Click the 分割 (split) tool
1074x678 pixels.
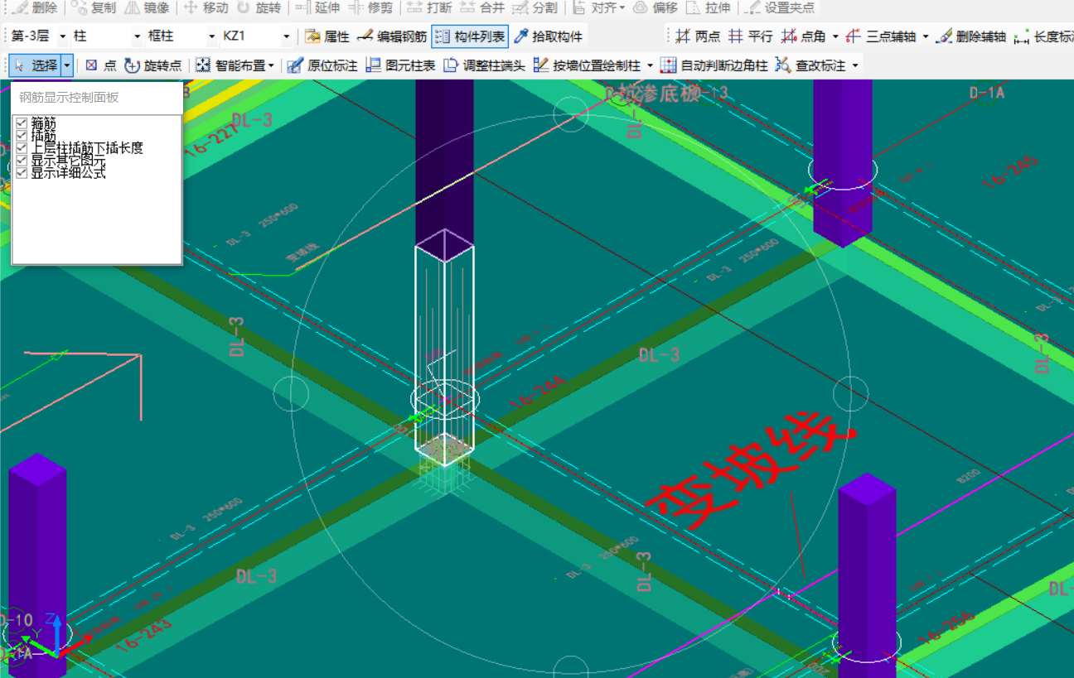pyautogui.click(x=535, y=7)
